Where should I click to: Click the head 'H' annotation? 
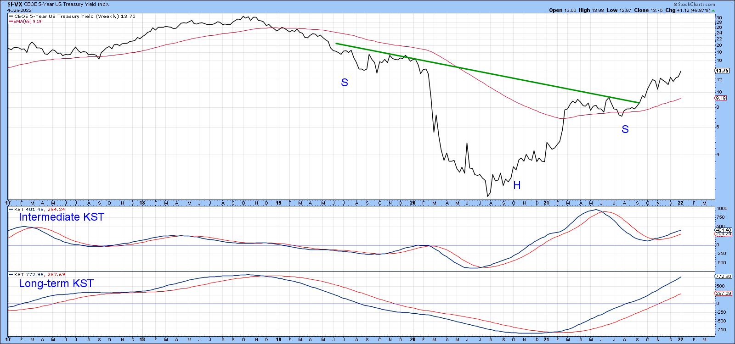pos(517,186)
